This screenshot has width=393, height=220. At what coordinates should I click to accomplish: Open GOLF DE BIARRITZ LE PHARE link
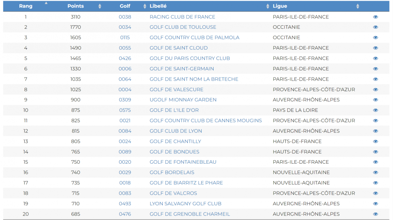click(x=186, y=183)
